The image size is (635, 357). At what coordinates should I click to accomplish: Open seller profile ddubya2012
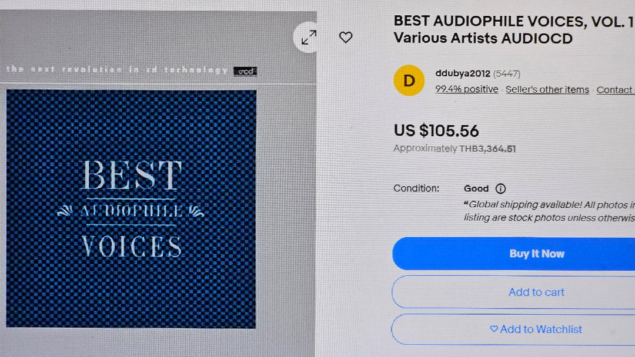(463, 73)
